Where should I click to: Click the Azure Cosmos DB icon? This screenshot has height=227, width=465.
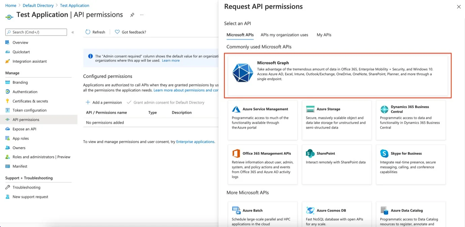(x=310, y=211)
